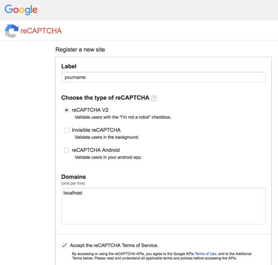Click the Domains section heading
Viewport: 278px width, 265px height.
point(73,177)
